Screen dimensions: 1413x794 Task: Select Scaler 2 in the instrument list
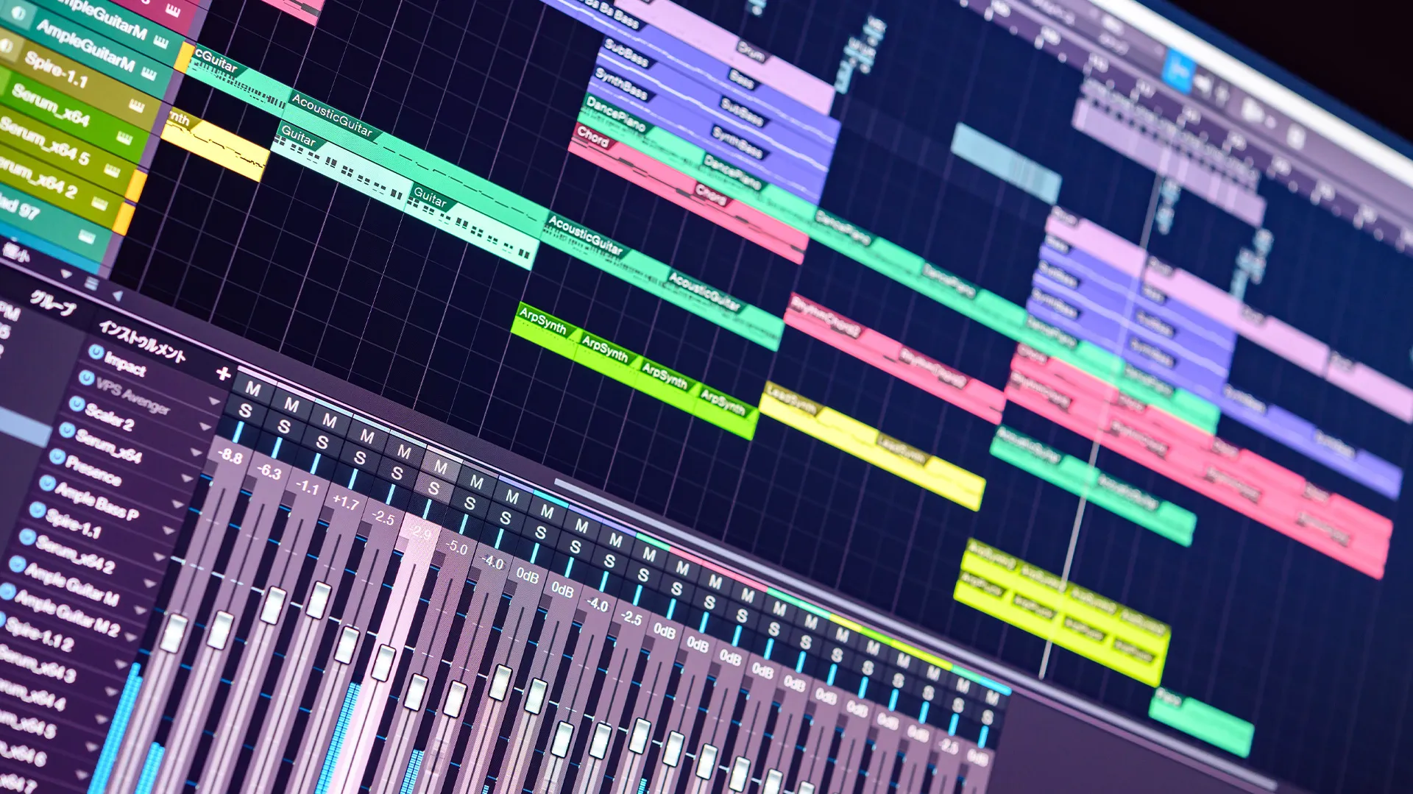coord(110,417)
